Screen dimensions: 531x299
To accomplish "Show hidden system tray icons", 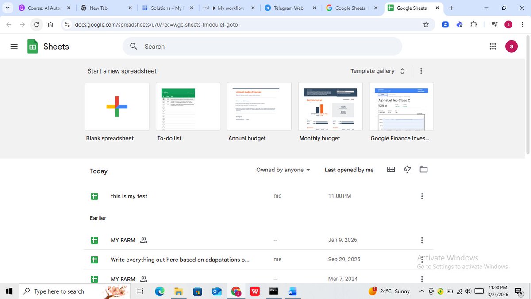I will coord(422,291).
